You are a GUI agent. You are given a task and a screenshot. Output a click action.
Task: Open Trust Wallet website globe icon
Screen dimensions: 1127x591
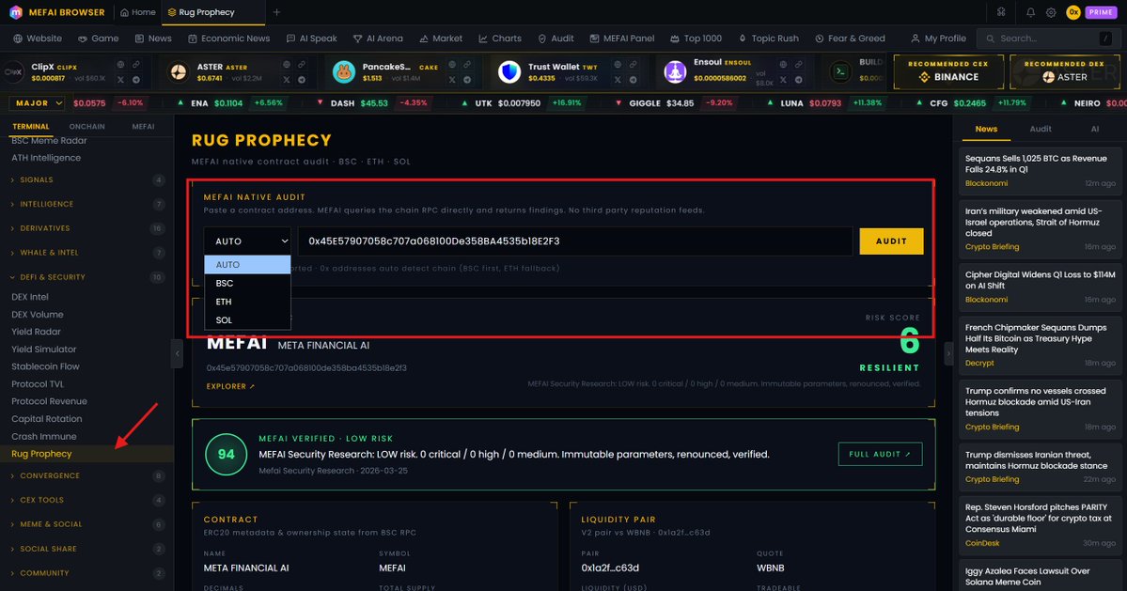click(x=618, y=65)
